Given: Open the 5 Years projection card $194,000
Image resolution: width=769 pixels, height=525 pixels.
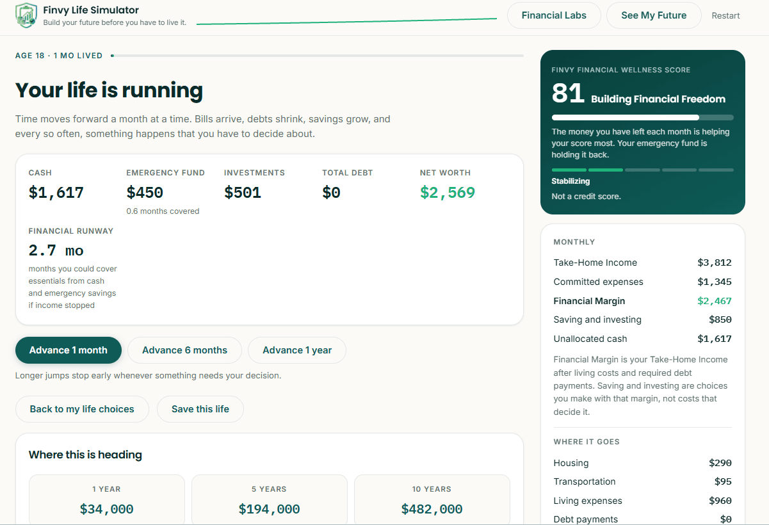Looking at the screenshot, I should [270, 499].
